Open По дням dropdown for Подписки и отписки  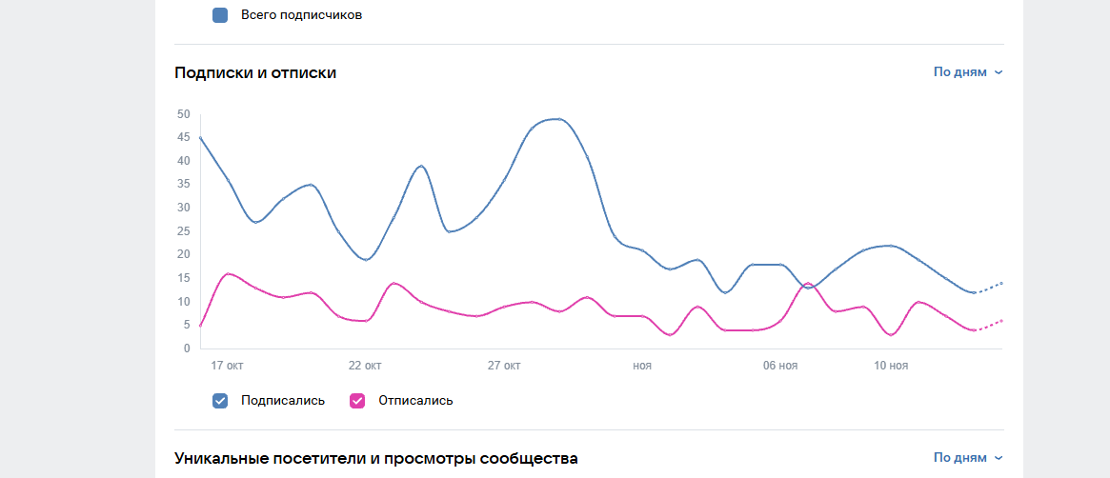tap(959, 72)
